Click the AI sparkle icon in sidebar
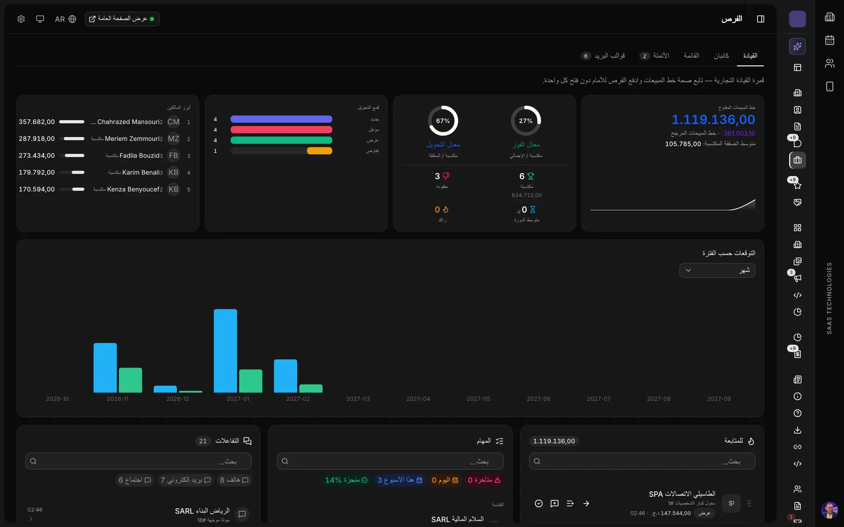844x527 pixels. (x=797, y=46)
